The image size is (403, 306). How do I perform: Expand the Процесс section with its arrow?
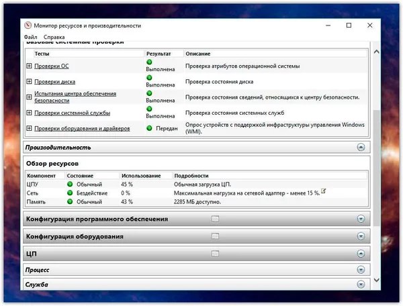click(361, 270)
